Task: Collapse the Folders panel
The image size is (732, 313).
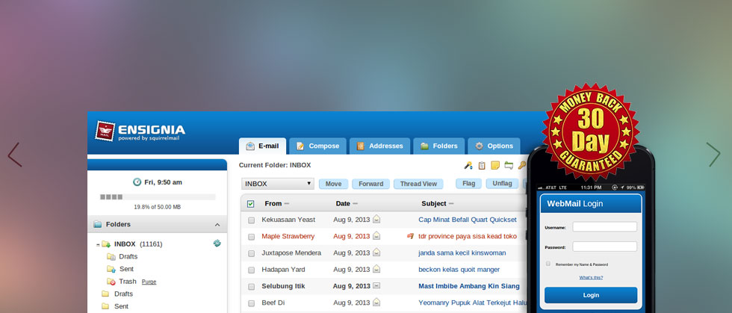Action: coord(217,224)
